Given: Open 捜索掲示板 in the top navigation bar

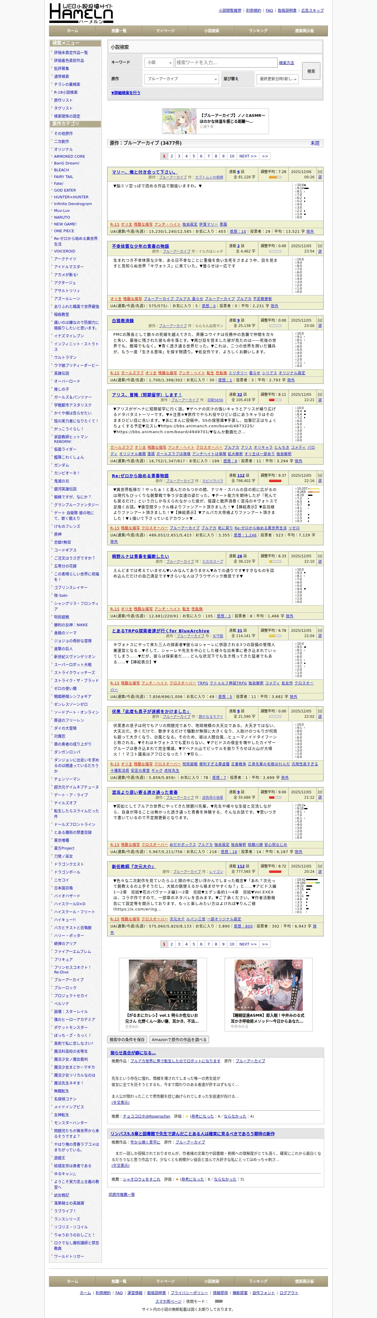Looking at the screenshot, I should (x=304, y=31).
